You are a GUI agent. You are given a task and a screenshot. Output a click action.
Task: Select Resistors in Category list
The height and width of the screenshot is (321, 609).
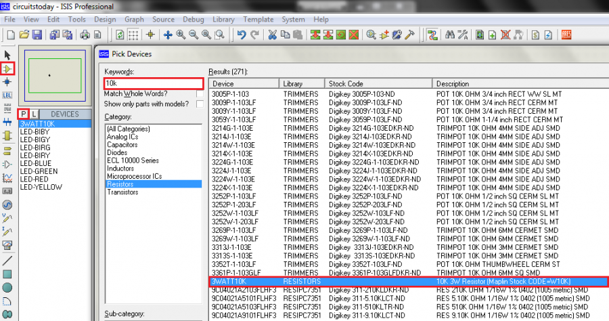tap(121, 184)
